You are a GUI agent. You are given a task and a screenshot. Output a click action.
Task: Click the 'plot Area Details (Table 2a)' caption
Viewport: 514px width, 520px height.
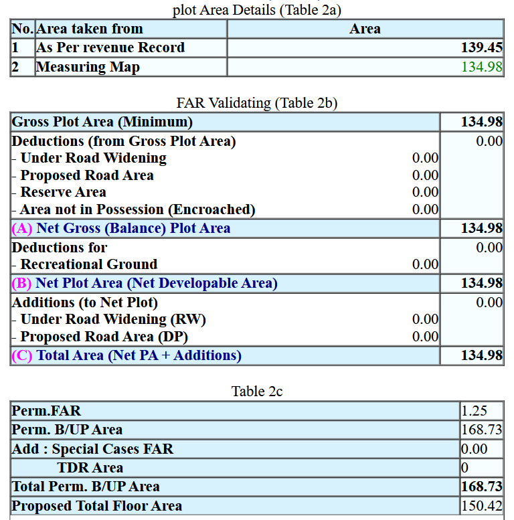tap(257, 10)
